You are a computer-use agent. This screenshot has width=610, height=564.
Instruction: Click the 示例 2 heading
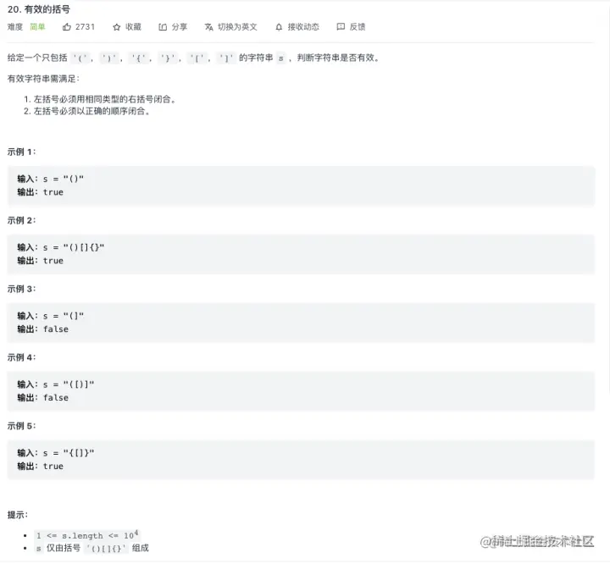[x=21, y=220]
